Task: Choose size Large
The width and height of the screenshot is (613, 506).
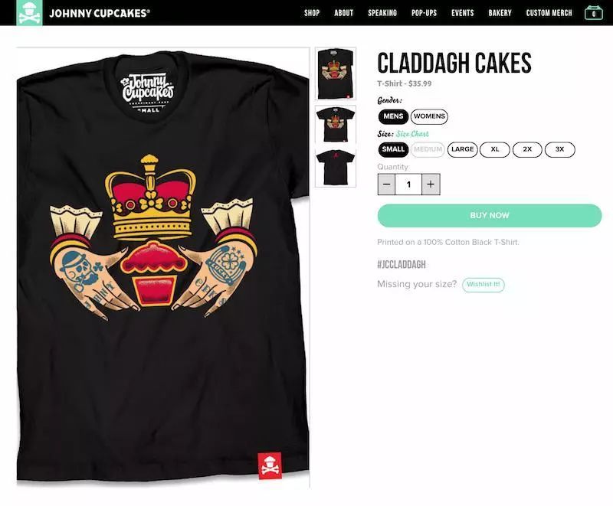Action: tap(463, 149)
